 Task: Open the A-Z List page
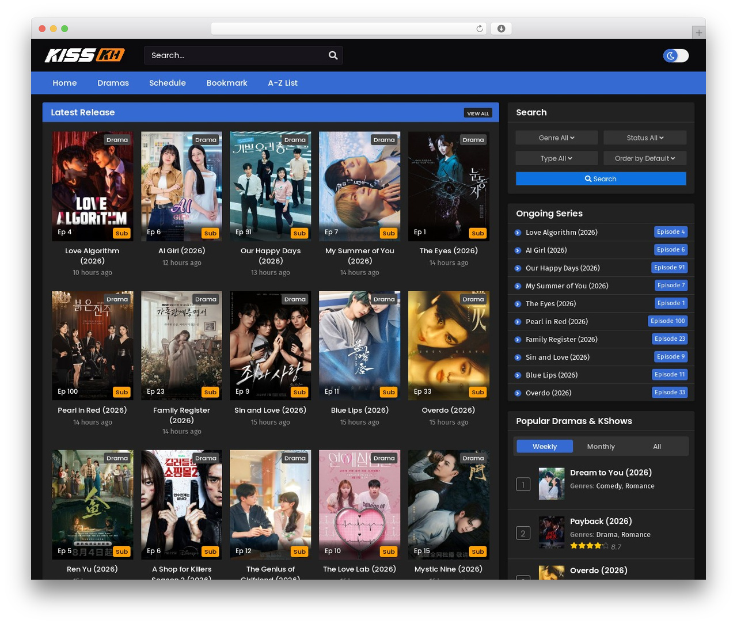(283, 83)
